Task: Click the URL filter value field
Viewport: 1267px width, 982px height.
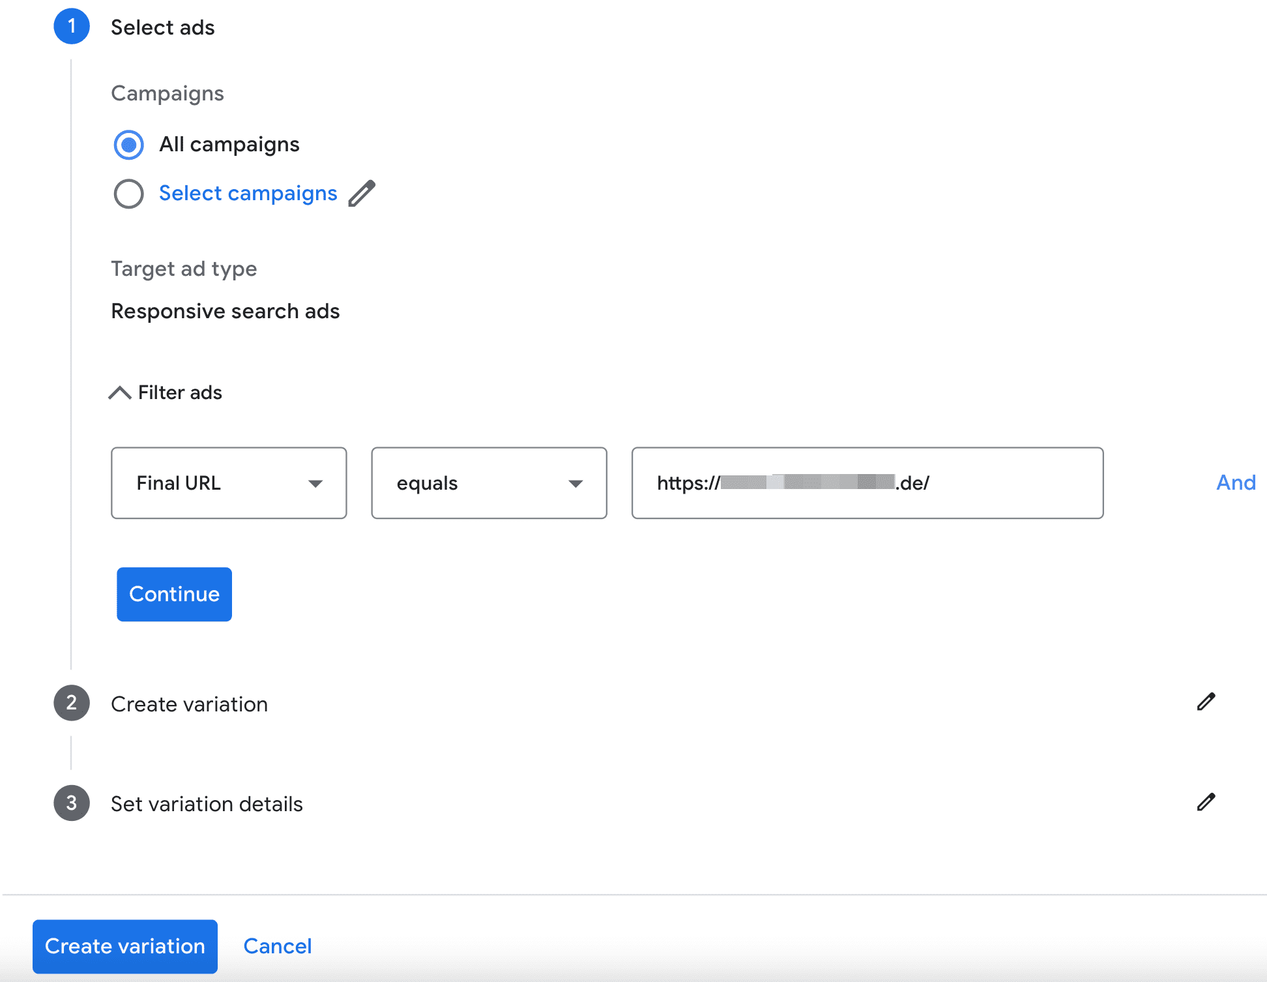Action: pyautogui.click(x=867, y=483)
